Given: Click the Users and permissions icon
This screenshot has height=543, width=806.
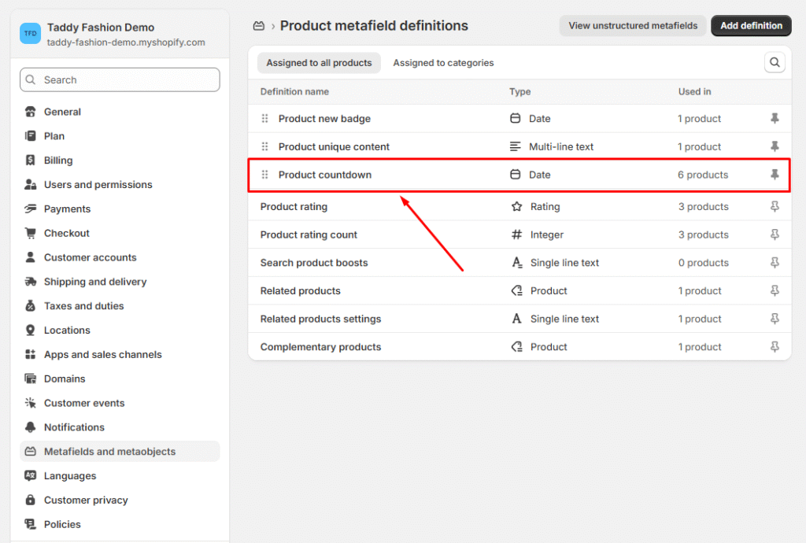Looking at the screenshot, I should 31,184.
